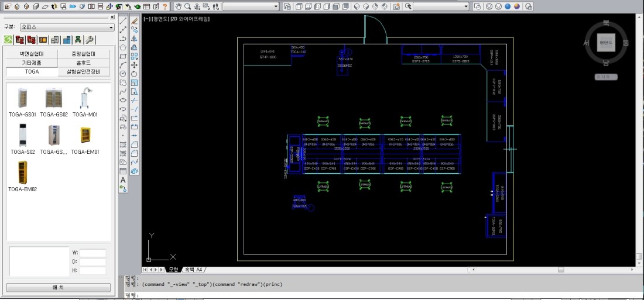
Task: Click the green chair category icon
Action: 78,39
